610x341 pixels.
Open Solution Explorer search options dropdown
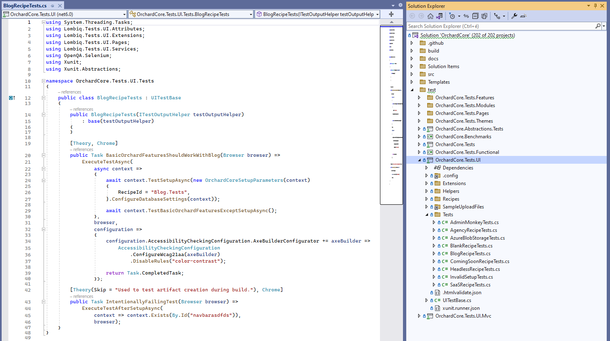(x=604, y=26)
